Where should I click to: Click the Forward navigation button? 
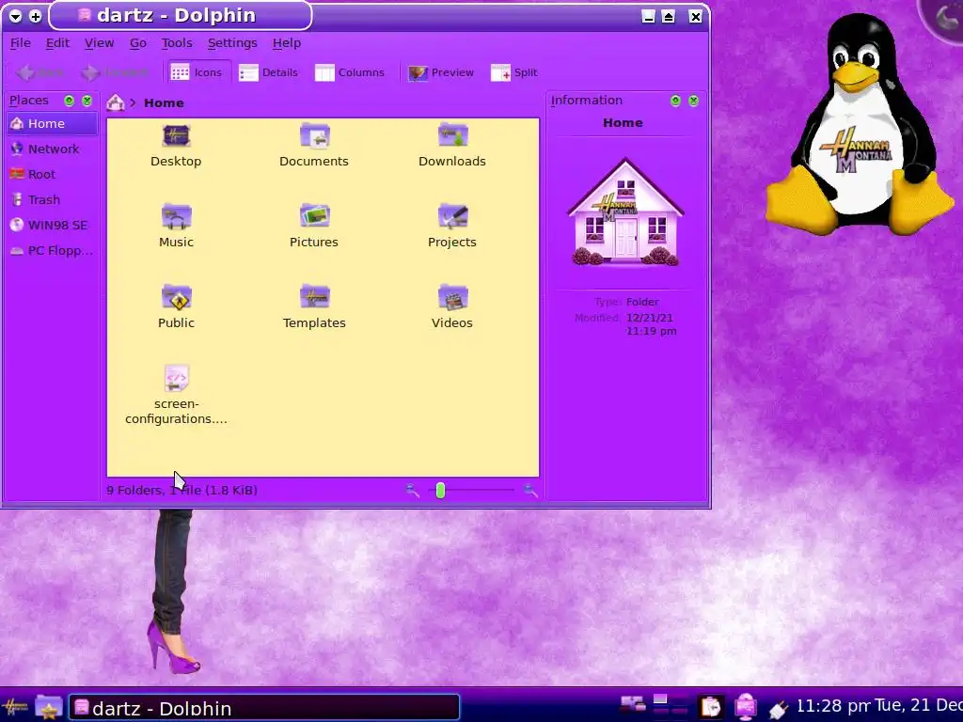tap(115, 72)
